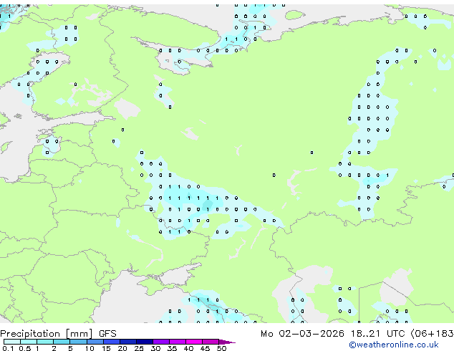
Task: Click the 25–30 mm navy legend swatch
Action: pos(145,342)
